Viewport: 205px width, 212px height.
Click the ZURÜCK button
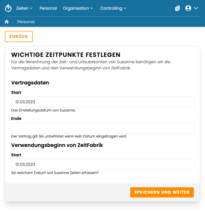19,36
